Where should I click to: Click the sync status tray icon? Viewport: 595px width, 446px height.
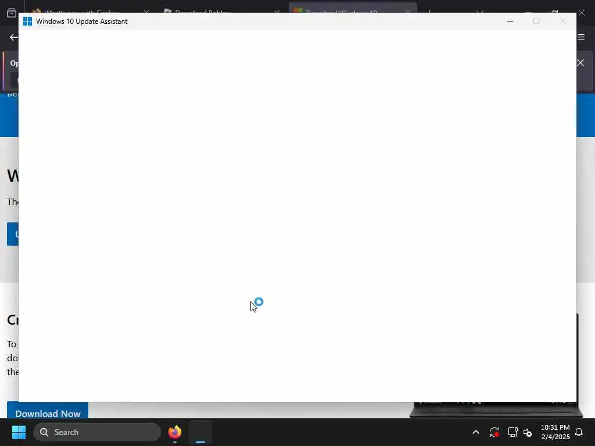(x=494, y=432)
